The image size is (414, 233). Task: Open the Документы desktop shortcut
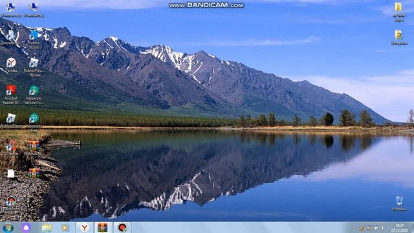[x=10, y=38]
